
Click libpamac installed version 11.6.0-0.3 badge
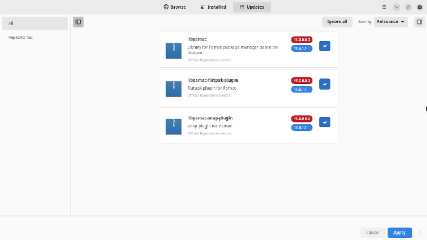(x=302, y=39)
